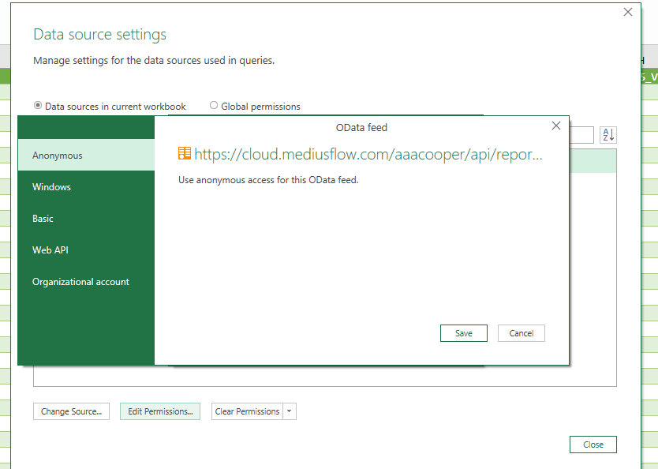Expand the Clear Permissions dropdown arrow
Image resolution: width=658 pixels, height=469 pixels.
pos(290,411)
